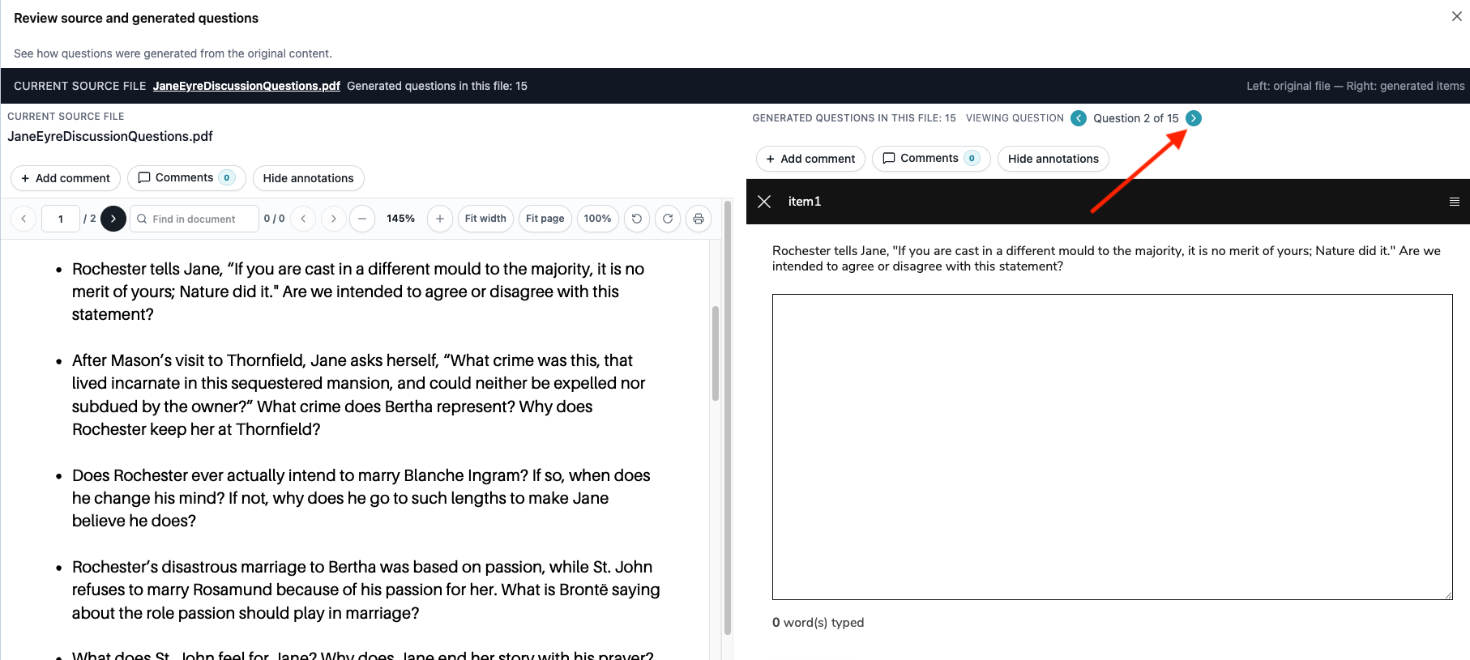
Task: Hide annotations in the source file pane
Action: coord(309,178)
